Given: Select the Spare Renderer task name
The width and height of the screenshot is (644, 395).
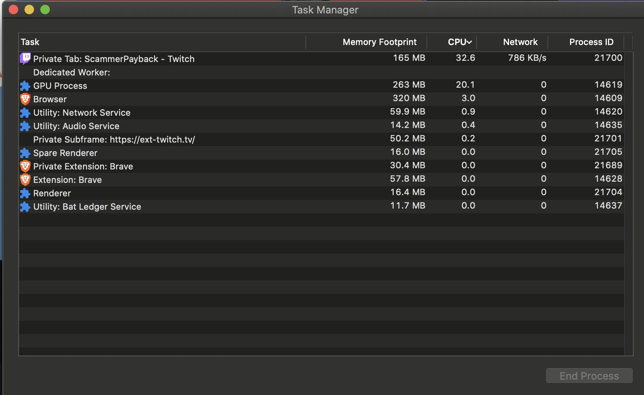Looking at the screenshot, I should 65,153.
